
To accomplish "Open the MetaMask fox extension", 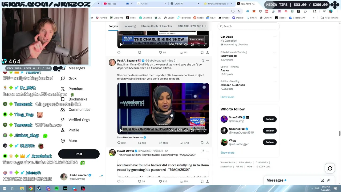I will (x=254, y=11).
